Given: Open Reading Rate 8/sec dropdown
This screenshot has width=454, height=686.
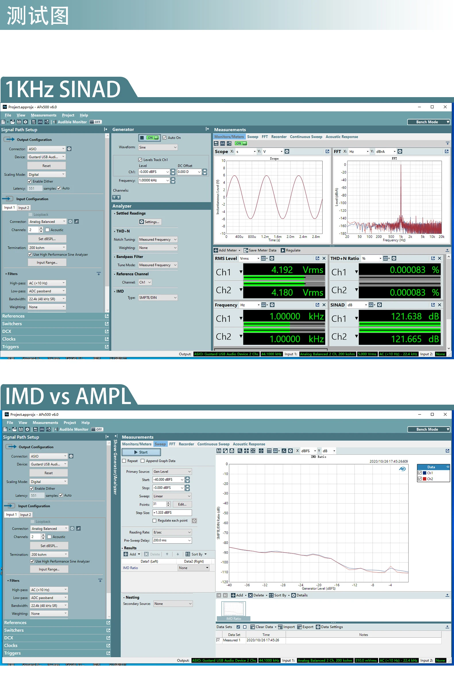Looking at the screenshot, I should coord(172,532).
